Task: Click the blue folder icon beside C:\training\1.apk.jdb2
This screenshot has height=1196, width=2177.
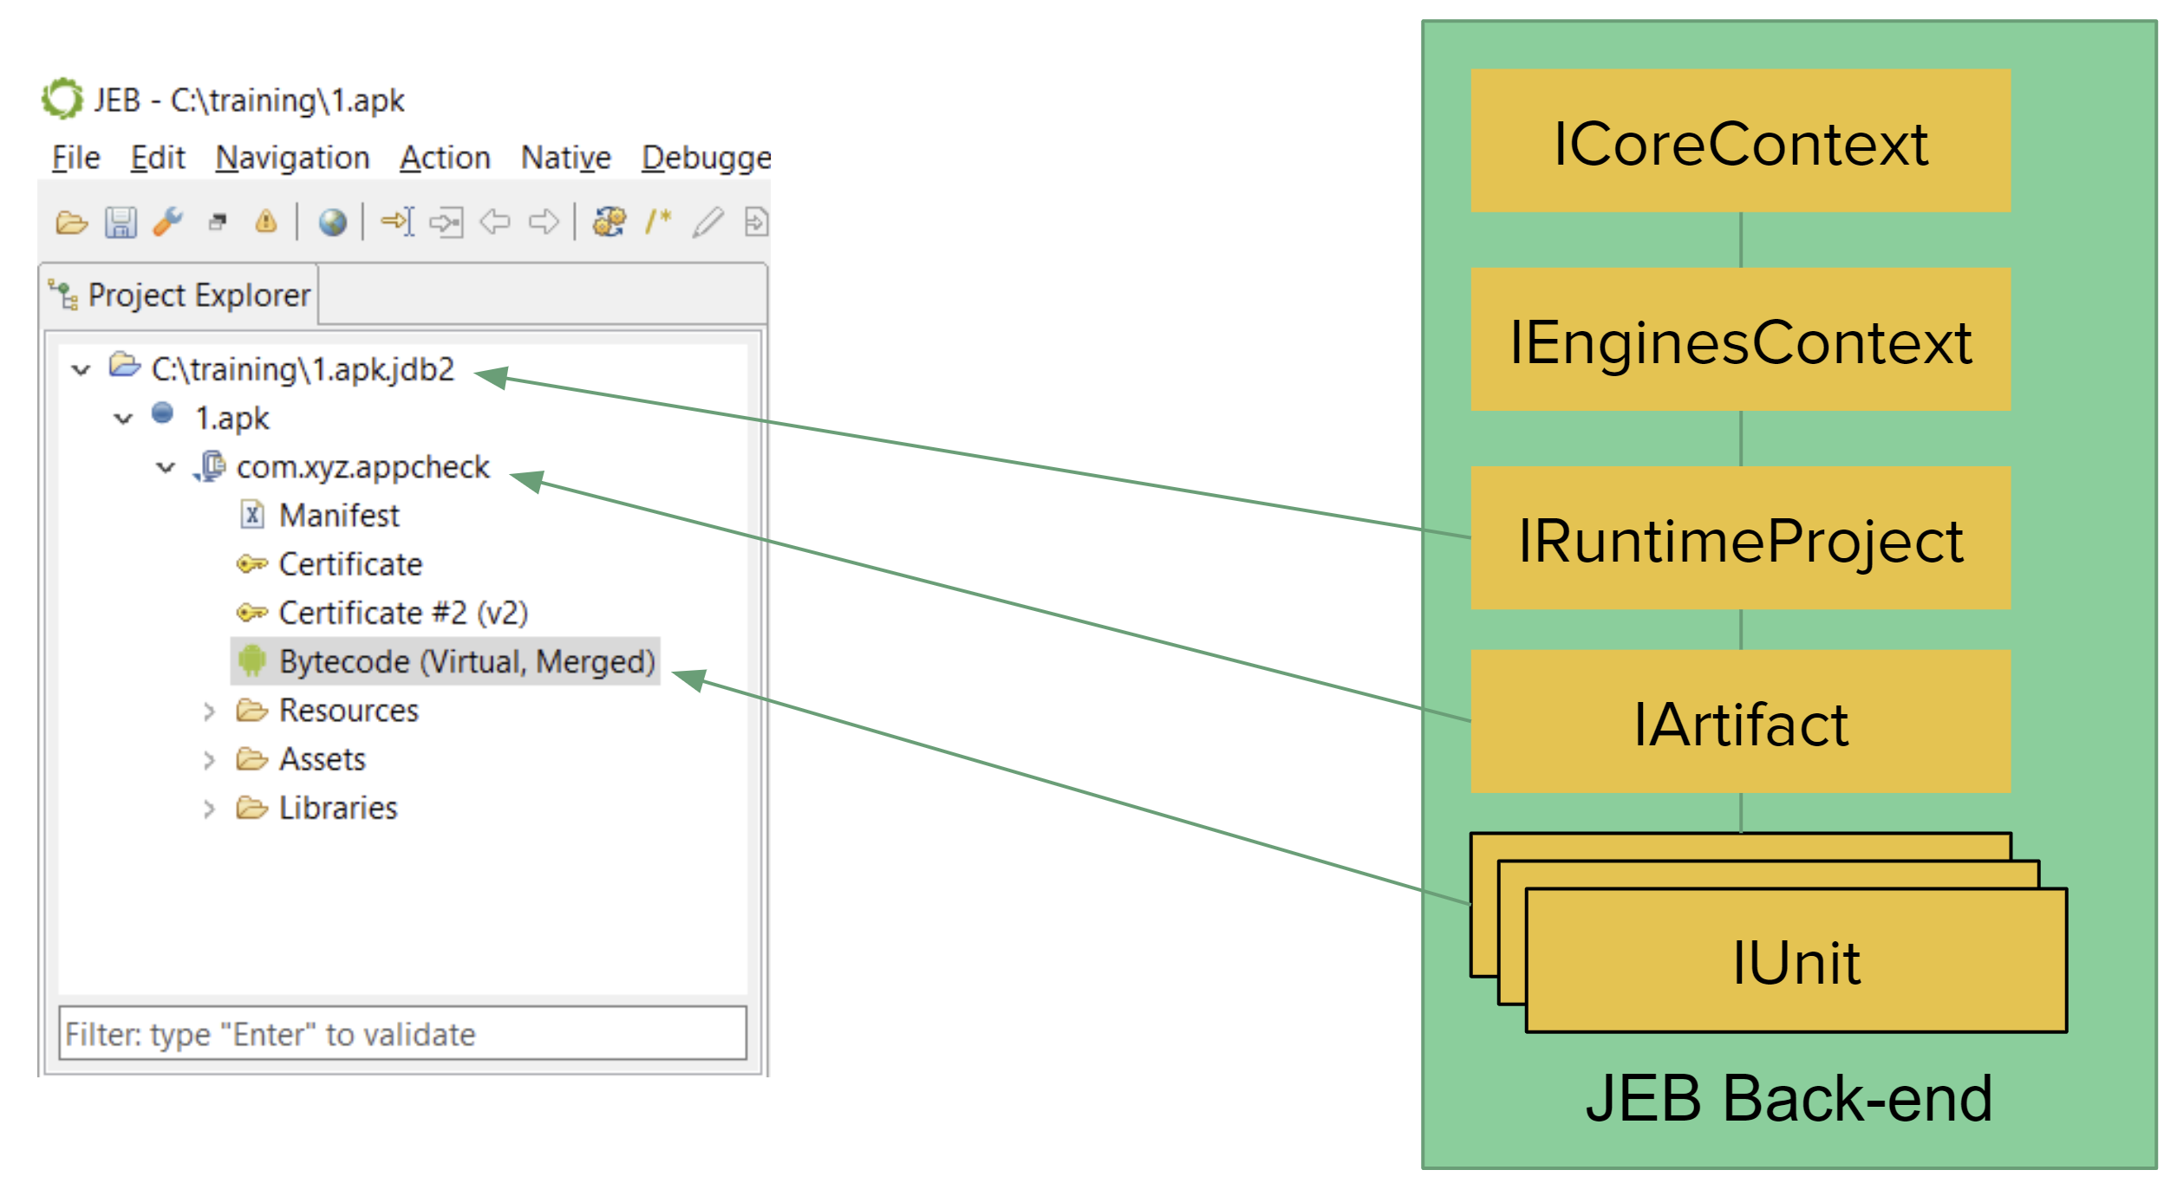Action: click(125, 366)
